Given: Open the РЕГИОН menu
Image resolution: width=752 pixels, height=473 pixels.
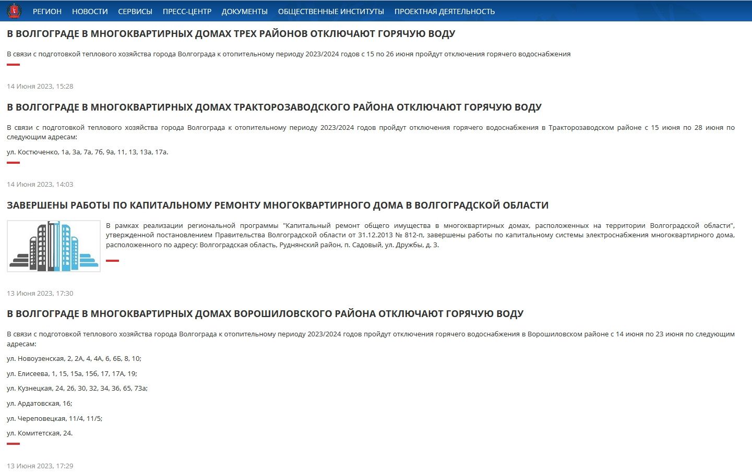Looking at the screenshot, I should coord(47,11).
